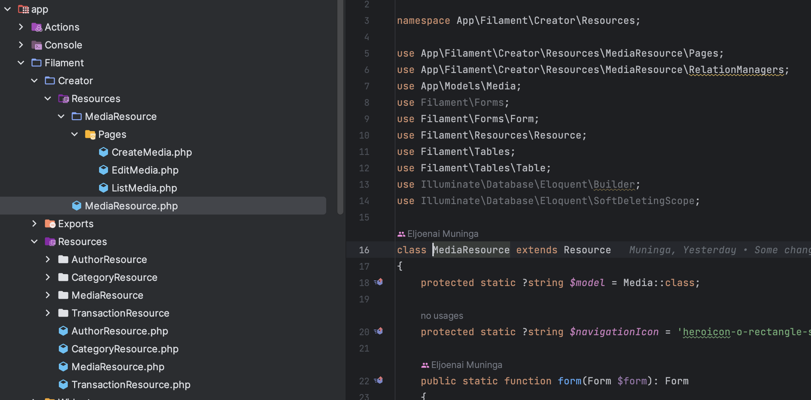Expand the Actions folder
This screenshot has width=811, height=400.
click(x=21, y=27)
